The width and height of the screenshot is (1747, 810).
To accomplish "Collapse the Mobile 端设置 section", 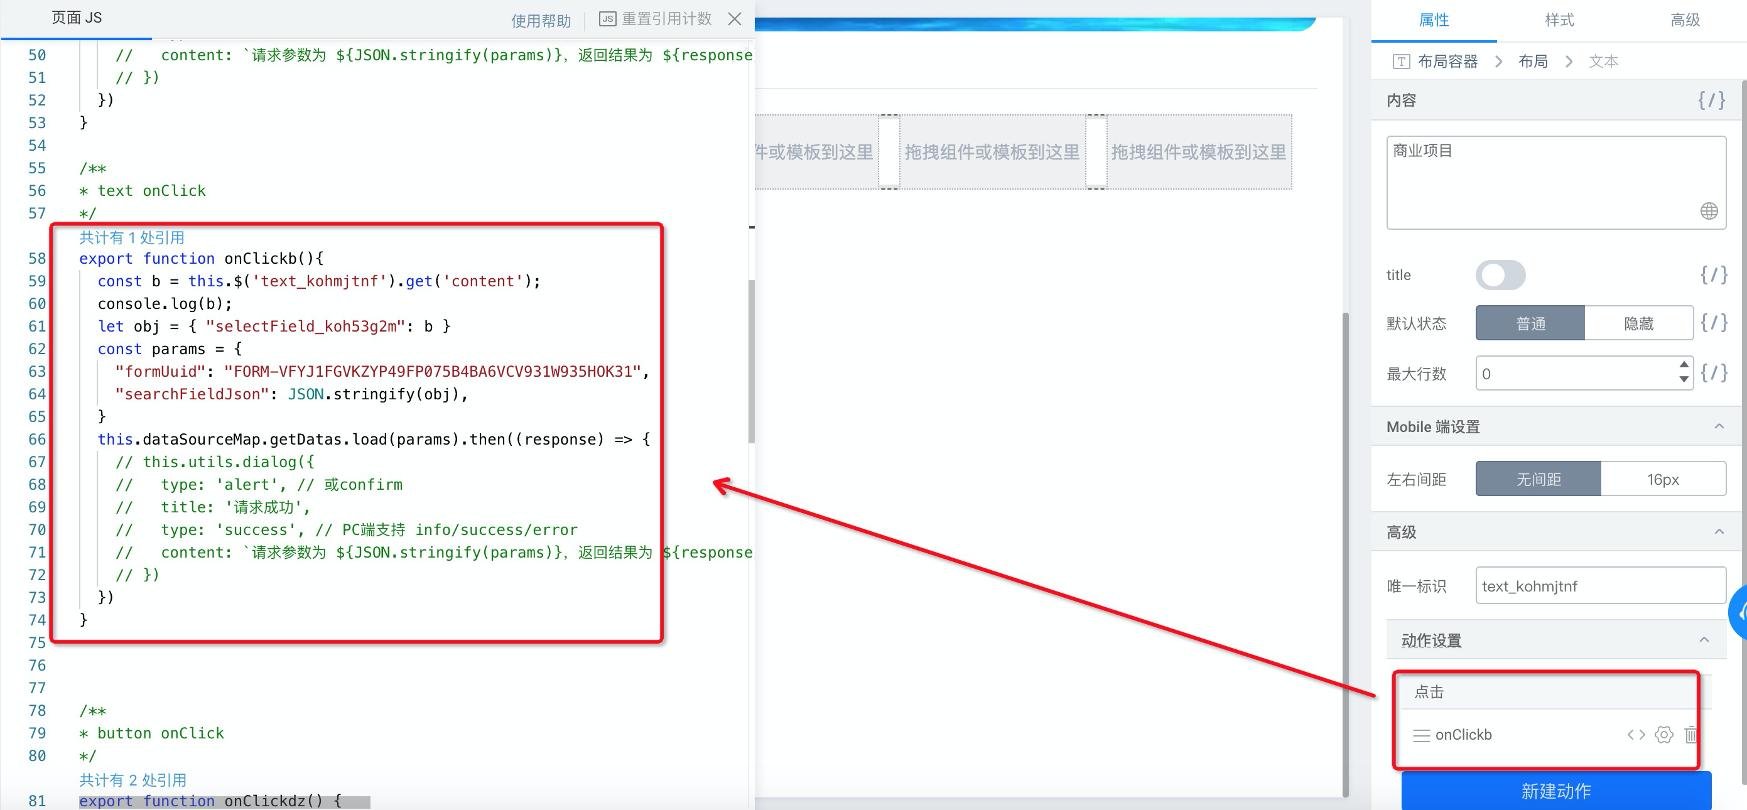I will tap(1719, 427).
